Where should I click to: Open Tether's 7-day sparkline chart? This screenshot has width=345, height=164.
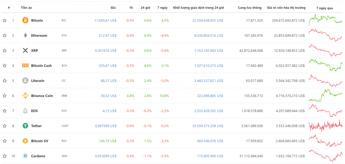(326, 126)
